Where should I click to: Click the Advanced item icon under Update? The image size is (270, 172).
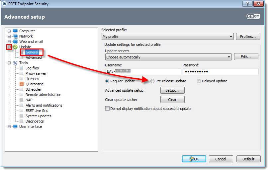coord(22,57)
